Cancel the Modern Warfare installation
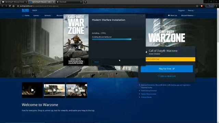The width and height of the screenshot is (219, 123). point(96,62)
